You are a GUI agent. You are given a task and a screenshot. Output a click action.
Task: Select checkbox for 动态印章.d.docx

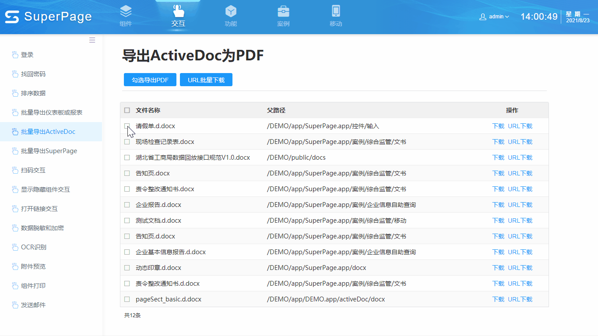(x=127, y=268)
